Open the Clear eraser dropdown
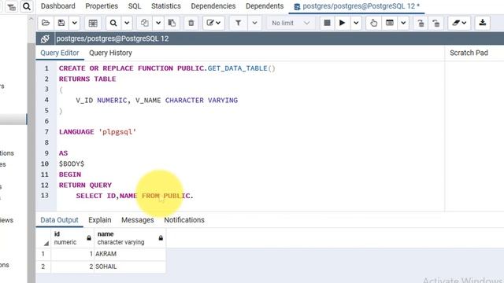 459,23
